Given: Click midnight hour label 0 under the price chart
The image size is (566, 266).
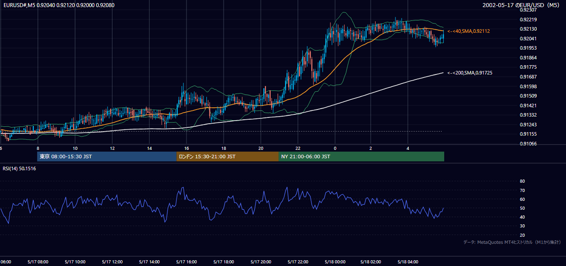Looking at the screenshot, I should coord(335,149).
